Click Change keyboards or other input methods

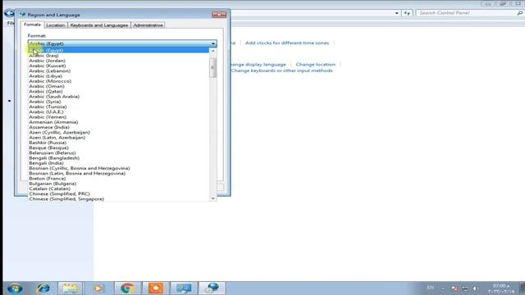[x=281, y=70]
